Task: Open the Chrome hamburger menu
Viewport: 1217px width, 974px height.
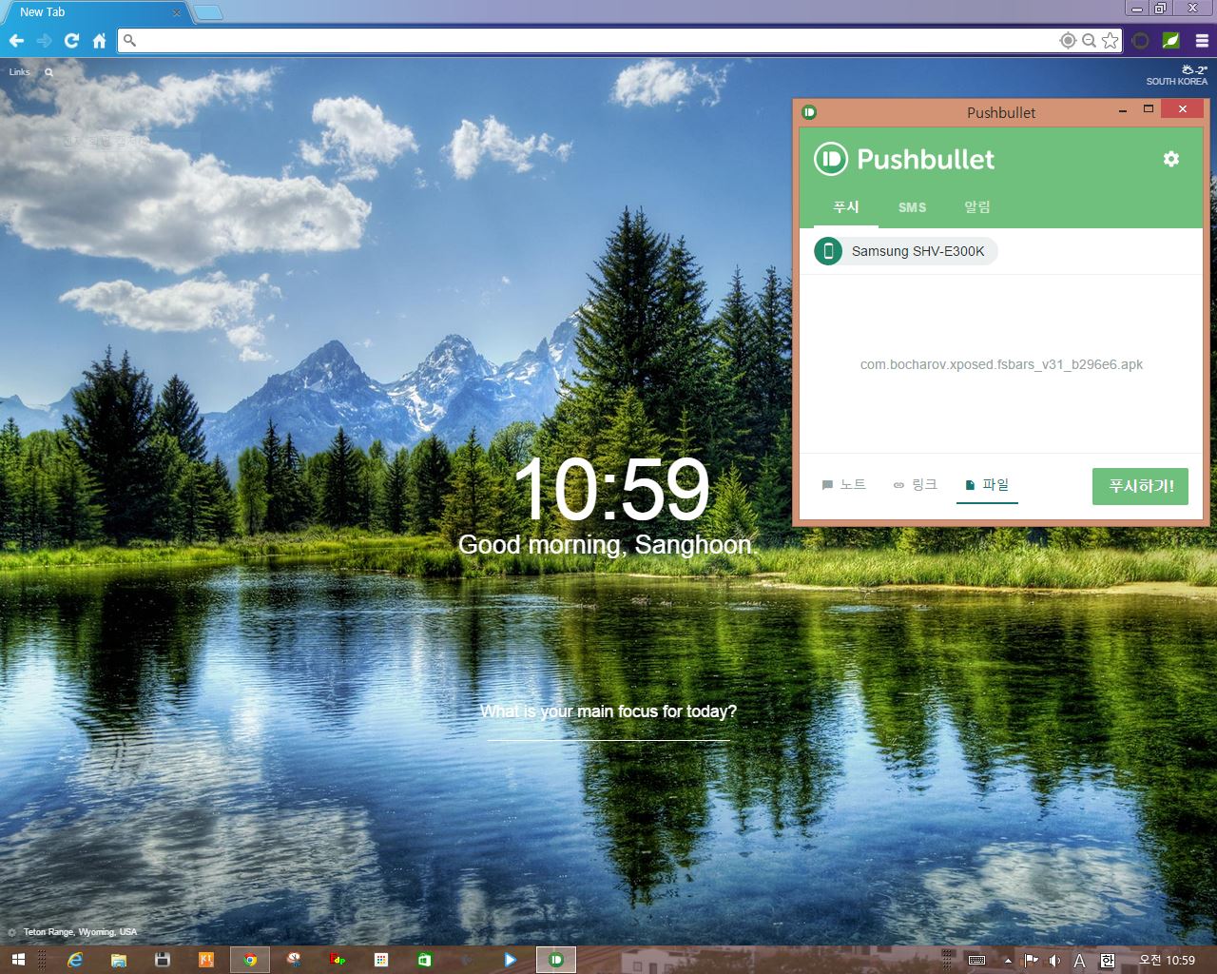Action: (1202, 41)
